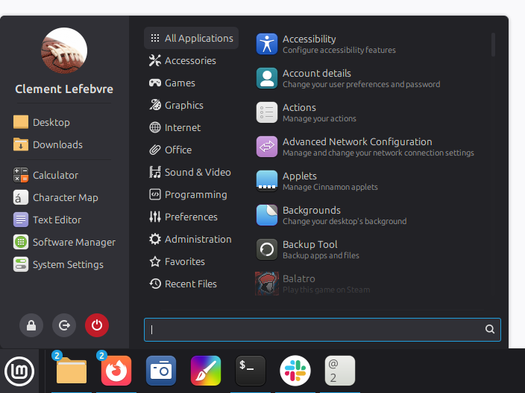Click the menu search input field

313,329
